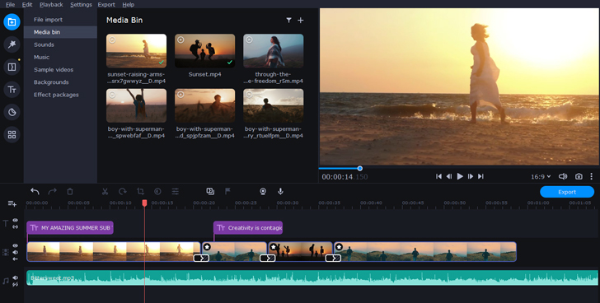
Task: Select the through-the-...e-freedom clip thumbnail
Action: coord(274,51)
